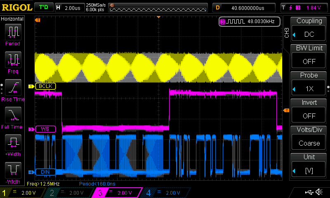Screen dimensions: 330x198
Task: Click the USB connection icon
Action: click(x=309, y=192)
